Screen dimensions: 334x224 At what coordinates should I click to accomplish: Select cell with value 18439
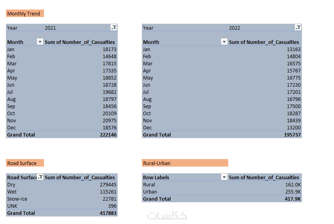click(294, 121)
